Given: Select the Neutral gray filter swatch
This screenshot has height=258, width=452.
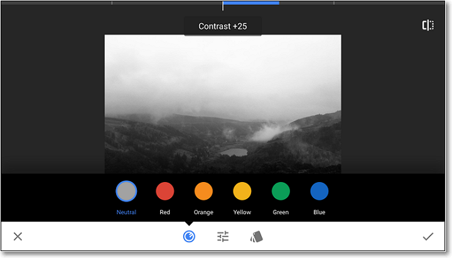Looking at the screenshot, I should click(x=126, y=191).
